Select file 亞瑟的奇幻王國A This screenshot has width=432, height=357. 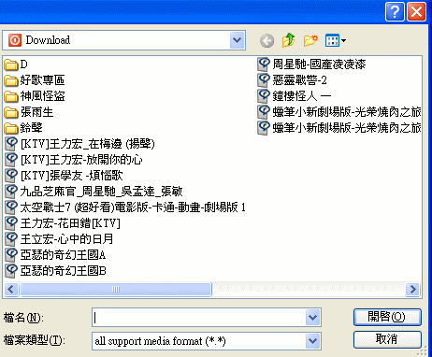55,255
